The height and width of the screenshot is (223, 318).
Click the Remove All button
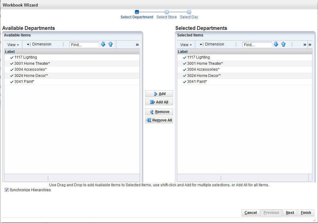159,120
